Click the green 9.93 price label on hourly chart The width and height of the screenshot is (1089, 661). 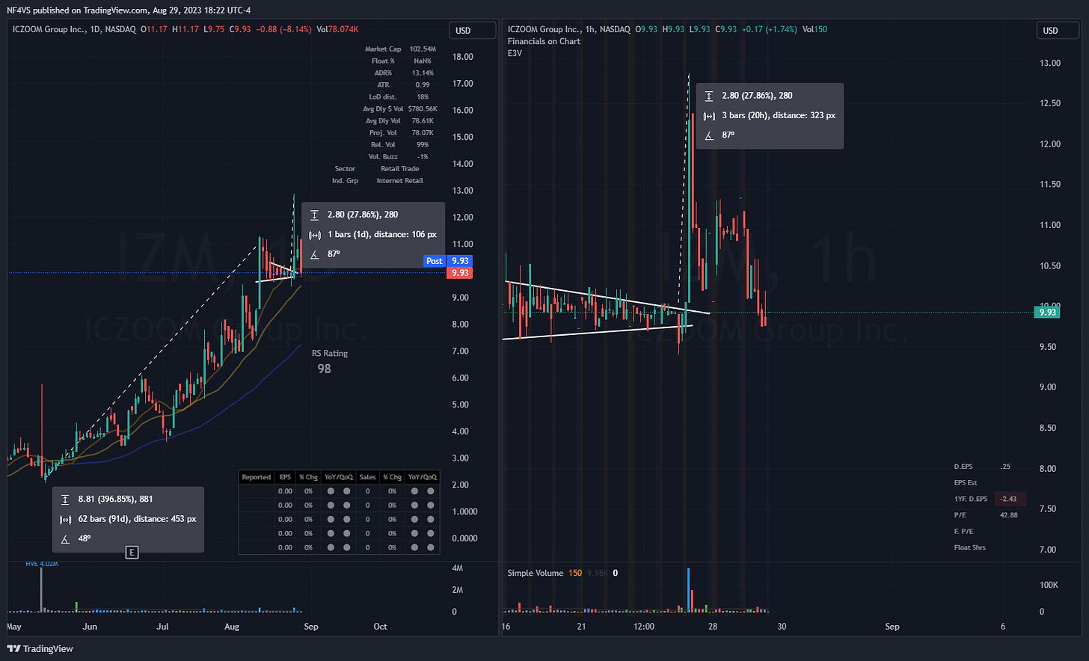tap(1048, 312)
